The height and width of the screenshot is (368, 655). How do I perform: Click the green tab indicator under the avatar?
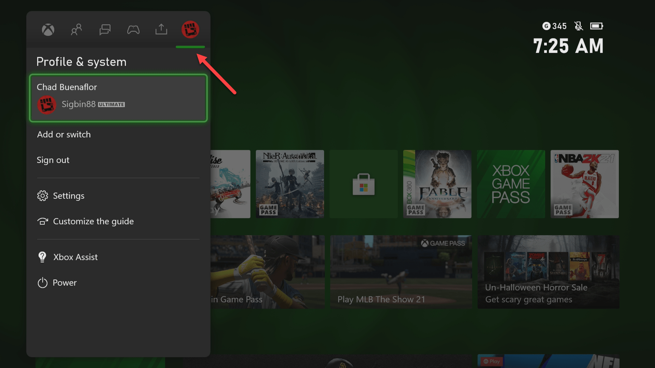click(190, 47)
